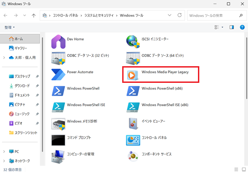Go up one level with up arrow
The height and width of the screenshot is (172, 248).
(33, 15)
